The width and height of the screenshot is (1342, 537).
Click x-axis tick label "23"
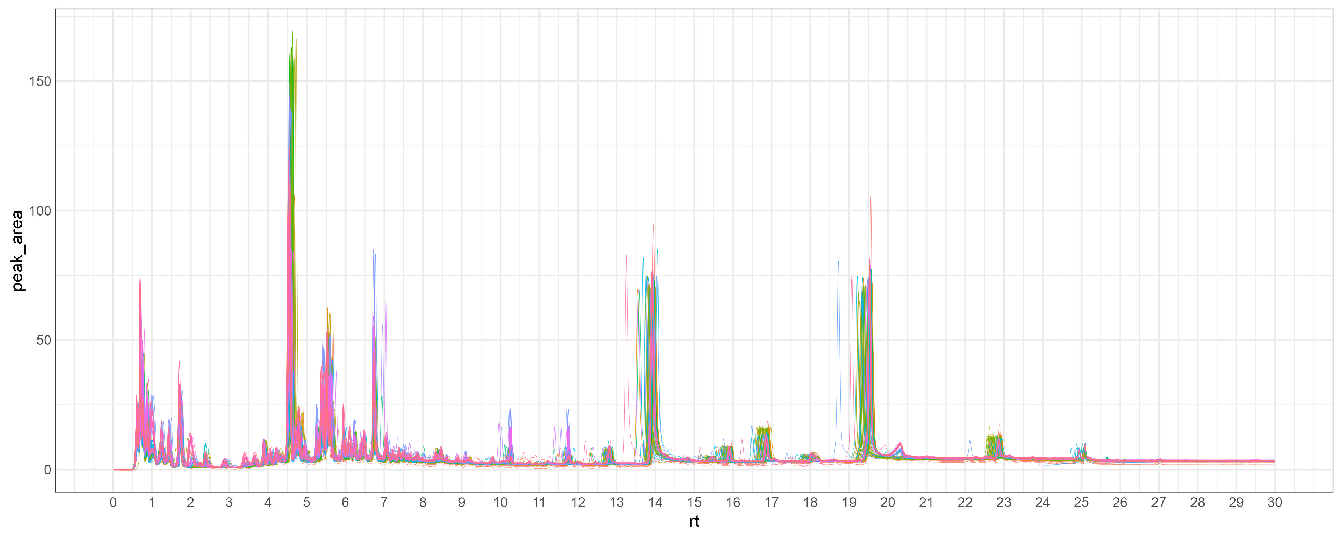pos(1004,503)
